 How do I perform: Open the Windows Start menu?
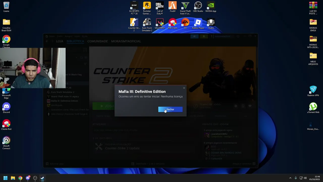(x=5, y=178)
